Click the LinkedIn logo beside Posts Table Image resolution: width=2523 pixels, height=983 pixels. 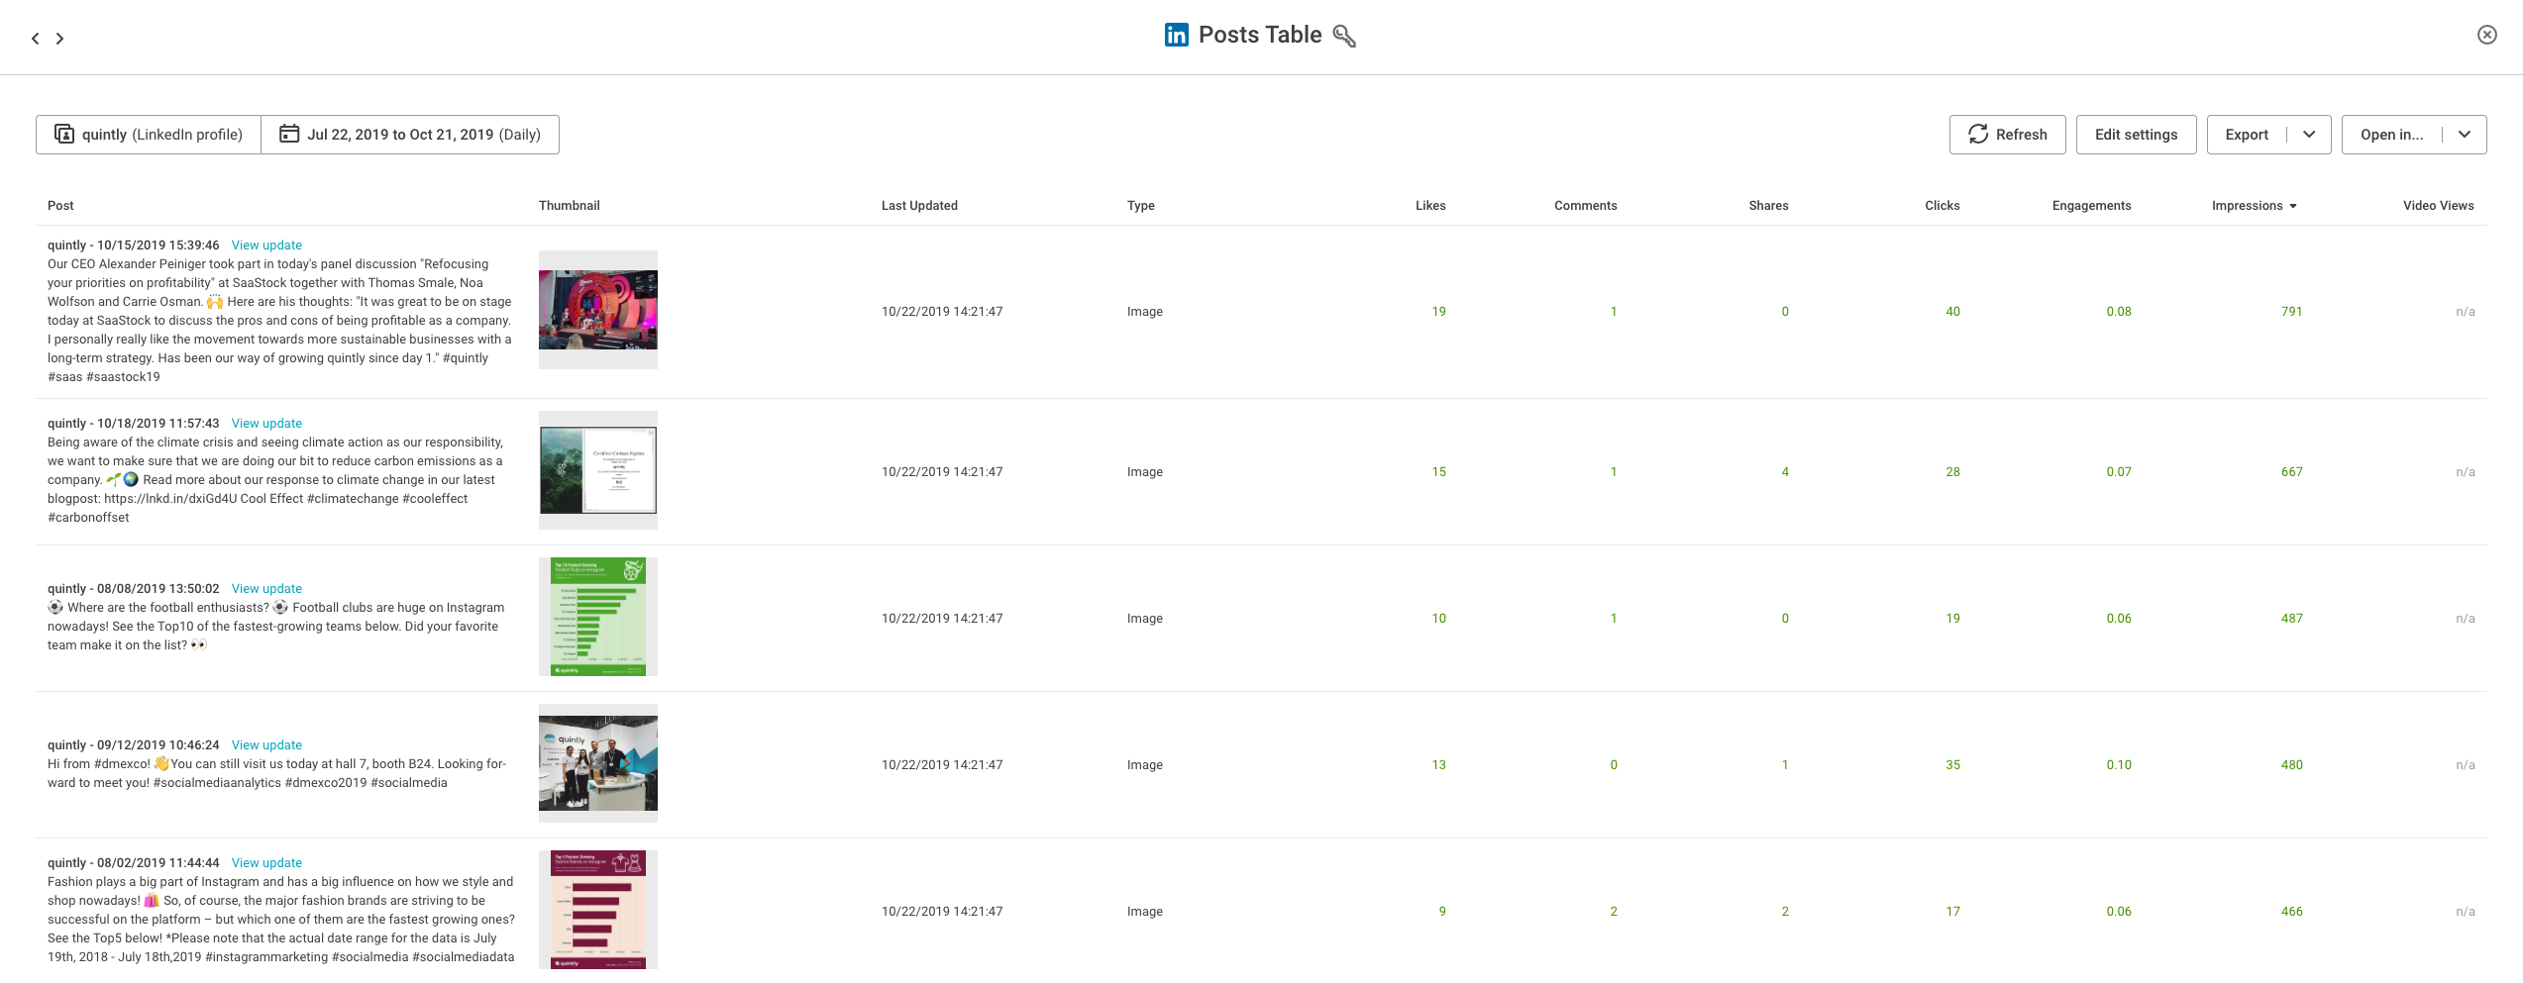tap(1175, 34)
